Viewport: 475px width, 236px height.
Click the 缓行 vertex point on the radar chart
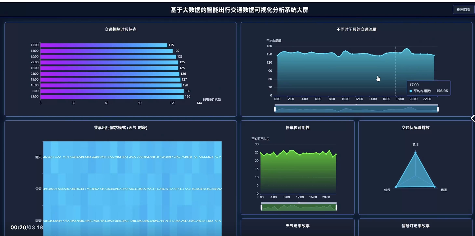pos(396,187)
